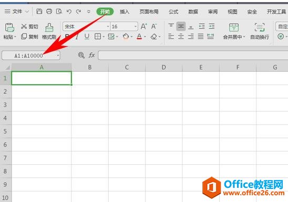This screenshot has height=202, width=288.
Task: Toggle italic formatting
Action: [x=77, y=37]
